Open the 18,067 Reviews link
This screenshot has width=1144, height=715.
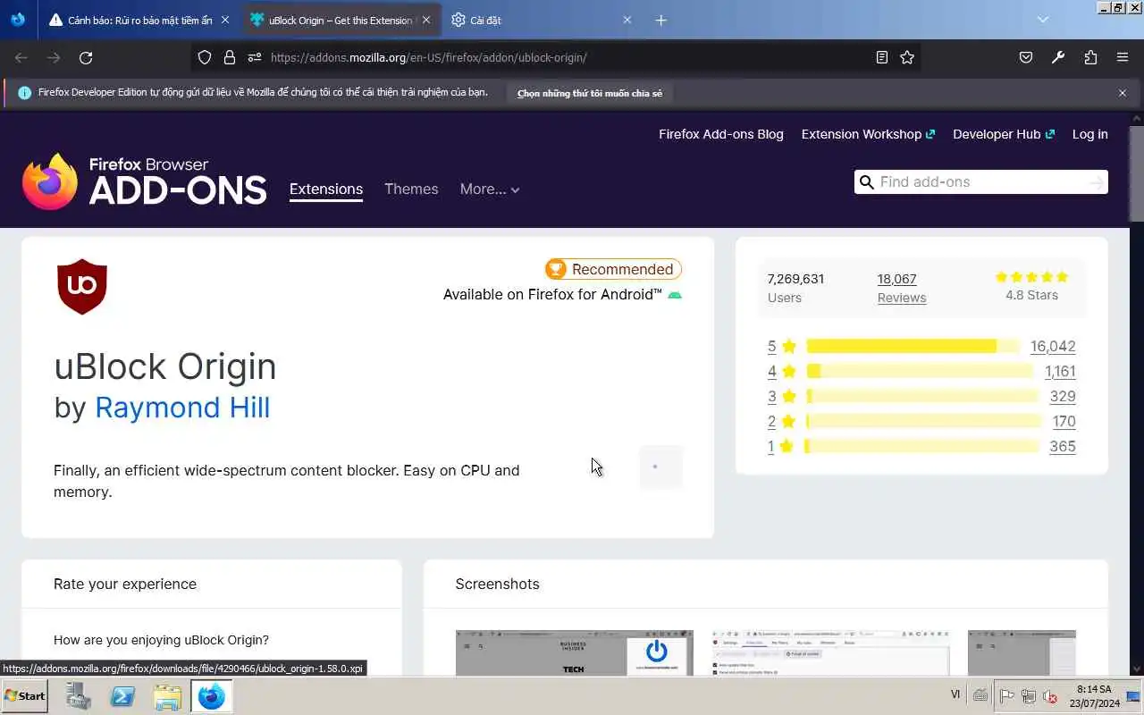click(901, 288)
